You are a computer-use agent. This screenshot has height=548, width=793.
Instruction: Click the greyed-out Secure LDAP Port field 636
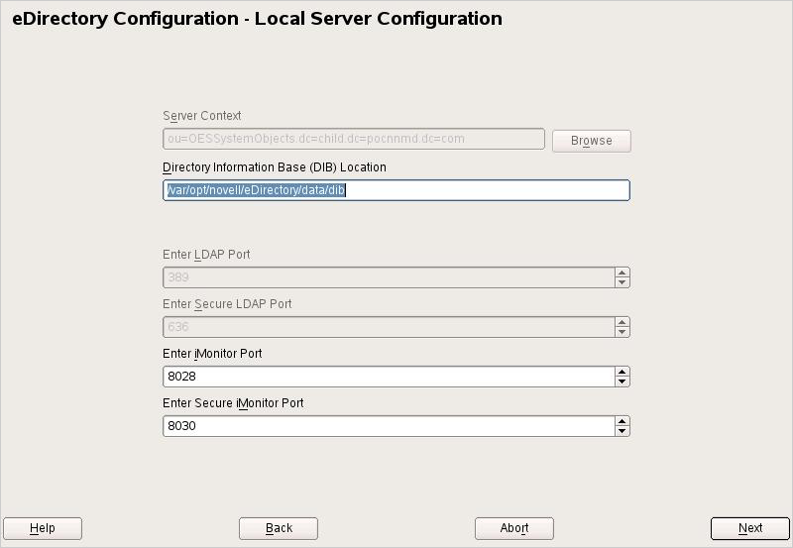point(389,327)
